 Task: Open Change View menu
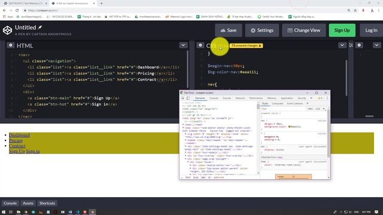point(304,30)
